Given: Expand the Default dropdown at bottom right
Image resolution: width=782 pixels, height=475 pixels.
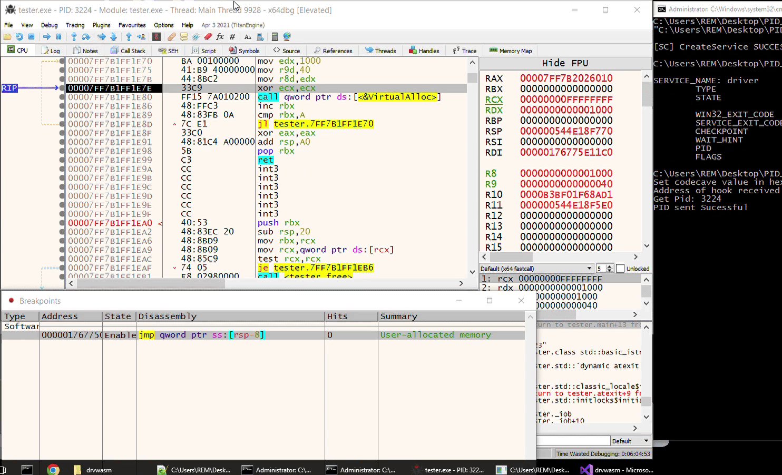Looking at the screenshot, I should pyautogui.click(x=630, y=441).
